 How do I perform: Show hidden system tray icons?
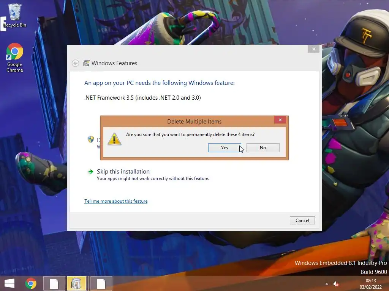tap(327, 284)
